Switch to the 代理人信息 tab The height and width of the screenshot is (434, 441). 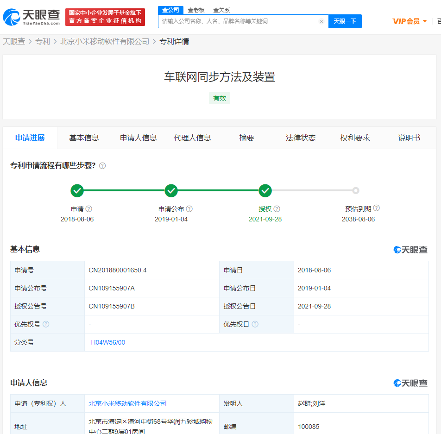pyautogui.click(x=192, y=138)
